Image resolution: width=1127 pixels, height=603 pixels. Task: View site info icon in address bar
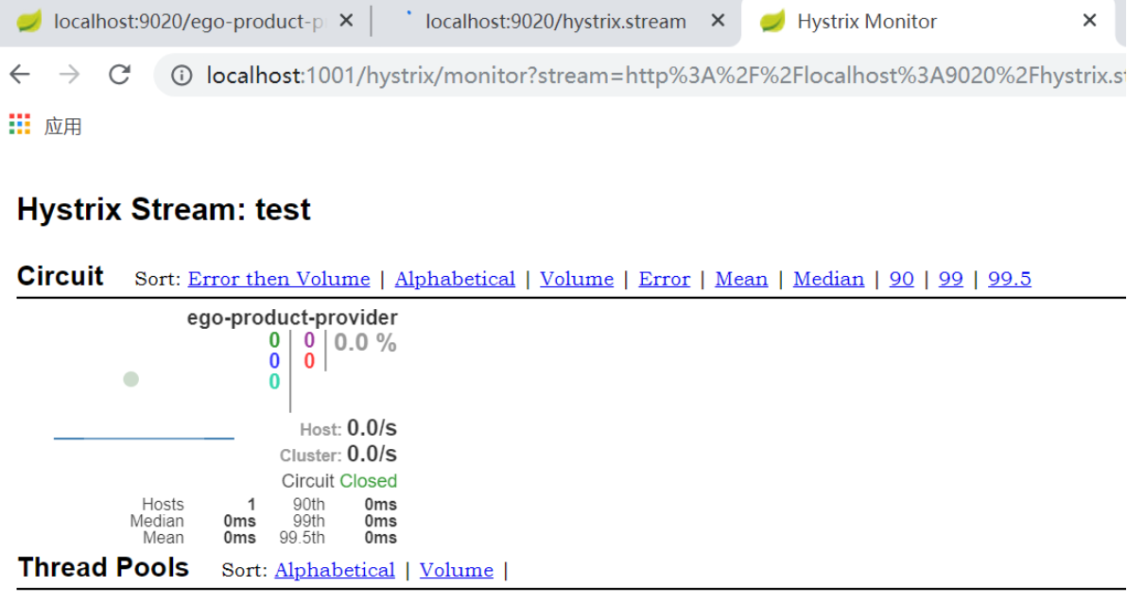pos(182,75)
